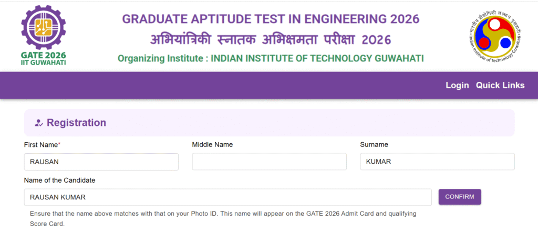Click the 'Name of the Candidate' label
Image resolution: width=538 pixels, height=233 pixels.
click(x=60, y=180)
